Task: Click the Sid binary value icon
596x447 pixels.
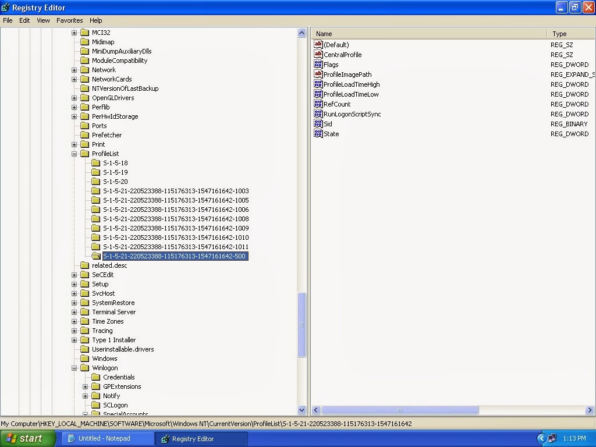Action: point(318,123)
